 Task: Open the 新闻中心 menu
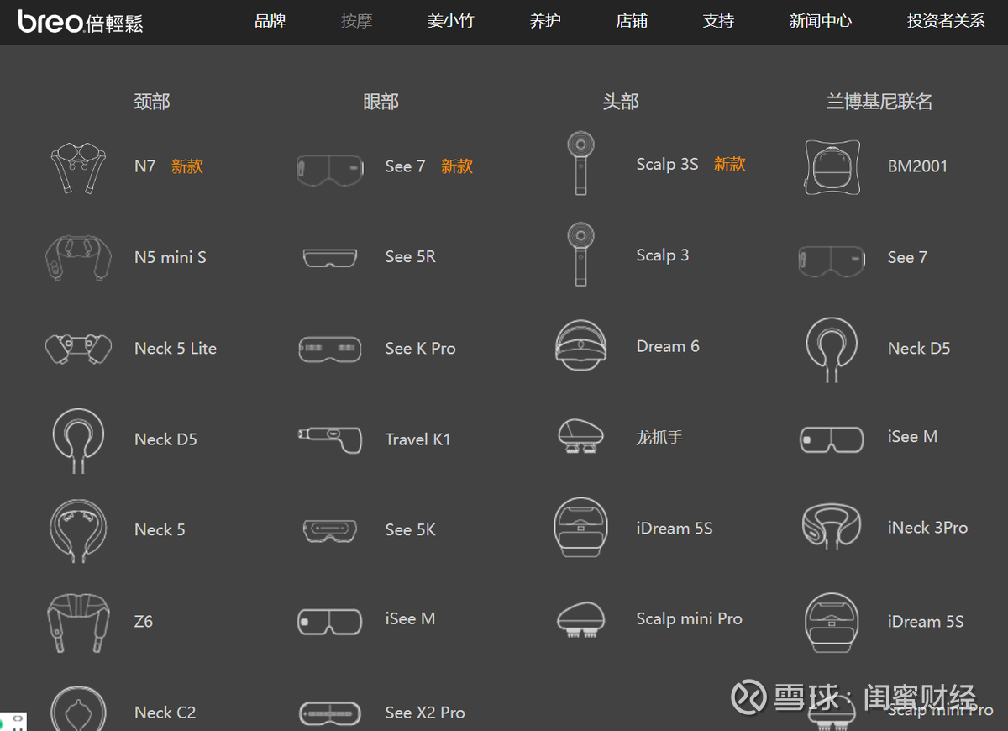821,21
